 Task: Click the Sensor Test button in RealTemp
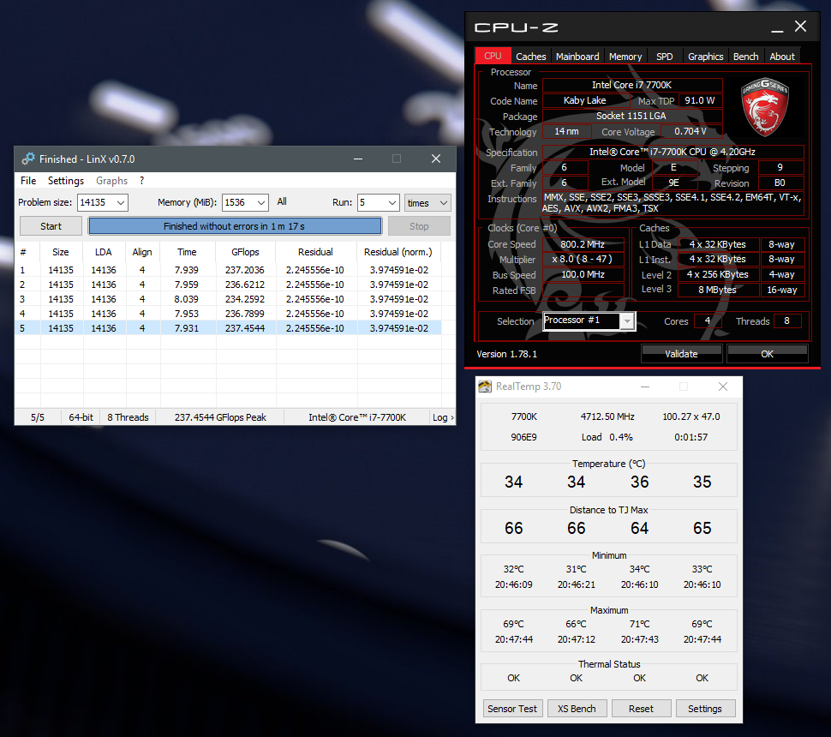pyautogui.click(x=512, y=709)
